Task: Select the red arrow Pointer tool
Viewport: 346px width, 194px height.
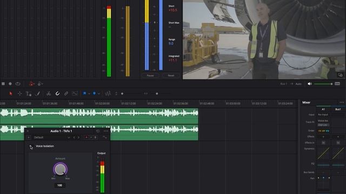Action: [x=11, y=93]
